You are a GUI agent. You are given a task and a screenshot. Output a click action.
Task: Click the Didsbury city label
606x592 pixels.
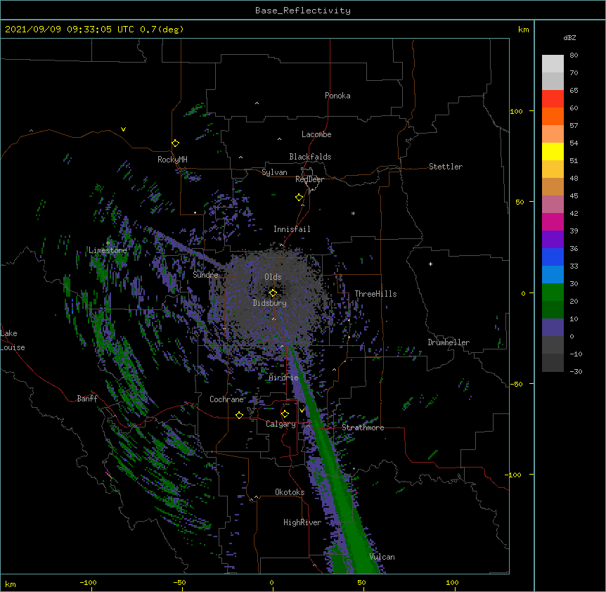tap(270, 303)
